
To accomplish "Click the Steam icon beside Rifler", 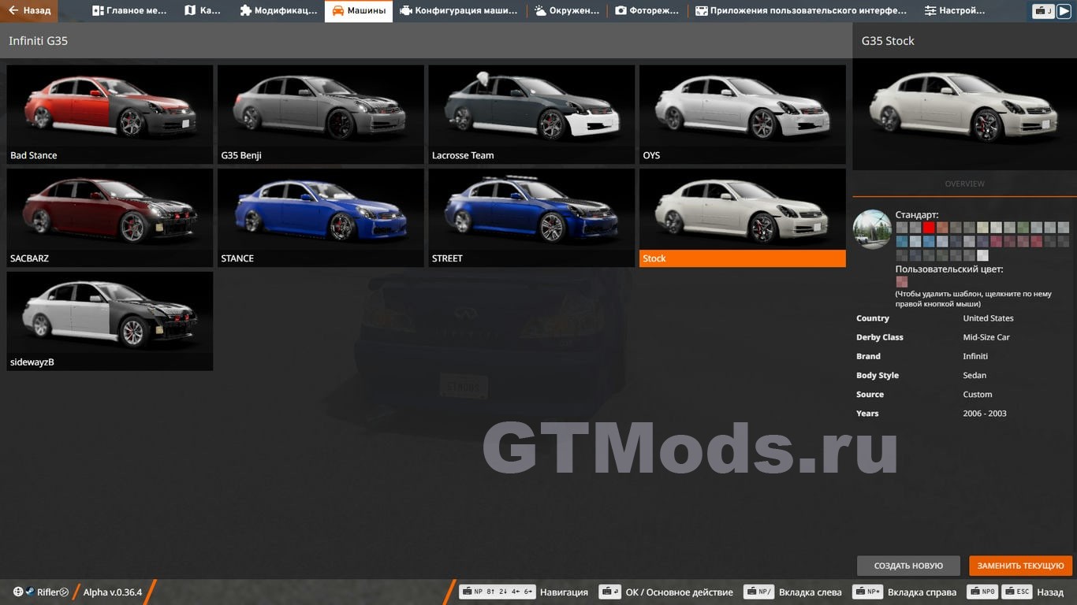I will point(30,592).
